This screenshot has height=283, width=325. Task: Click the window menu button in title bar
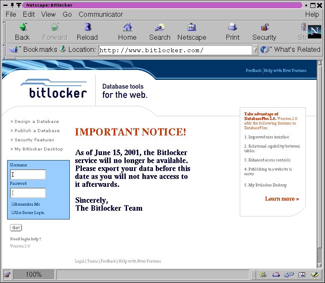point(5,5)
